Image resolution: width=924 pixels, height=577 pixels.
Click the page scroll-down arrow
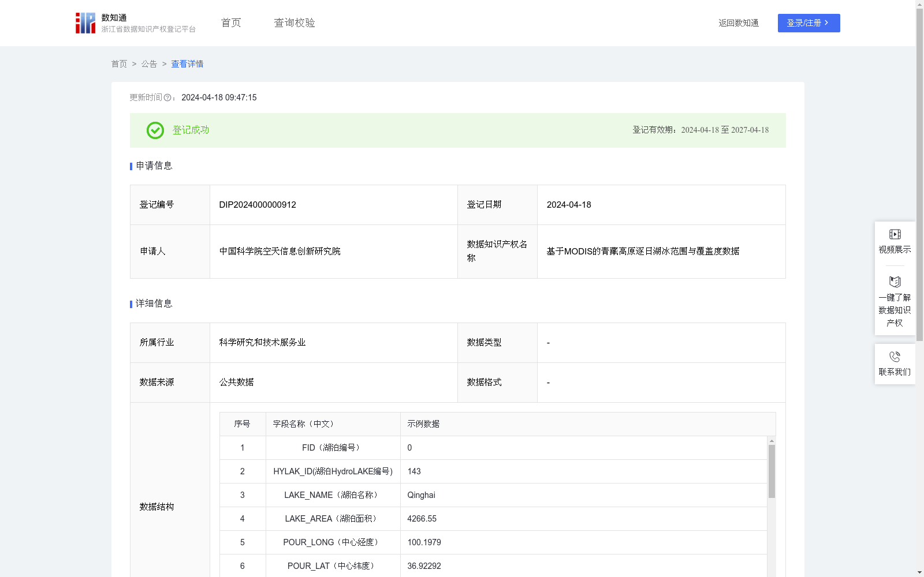point(919,572)
